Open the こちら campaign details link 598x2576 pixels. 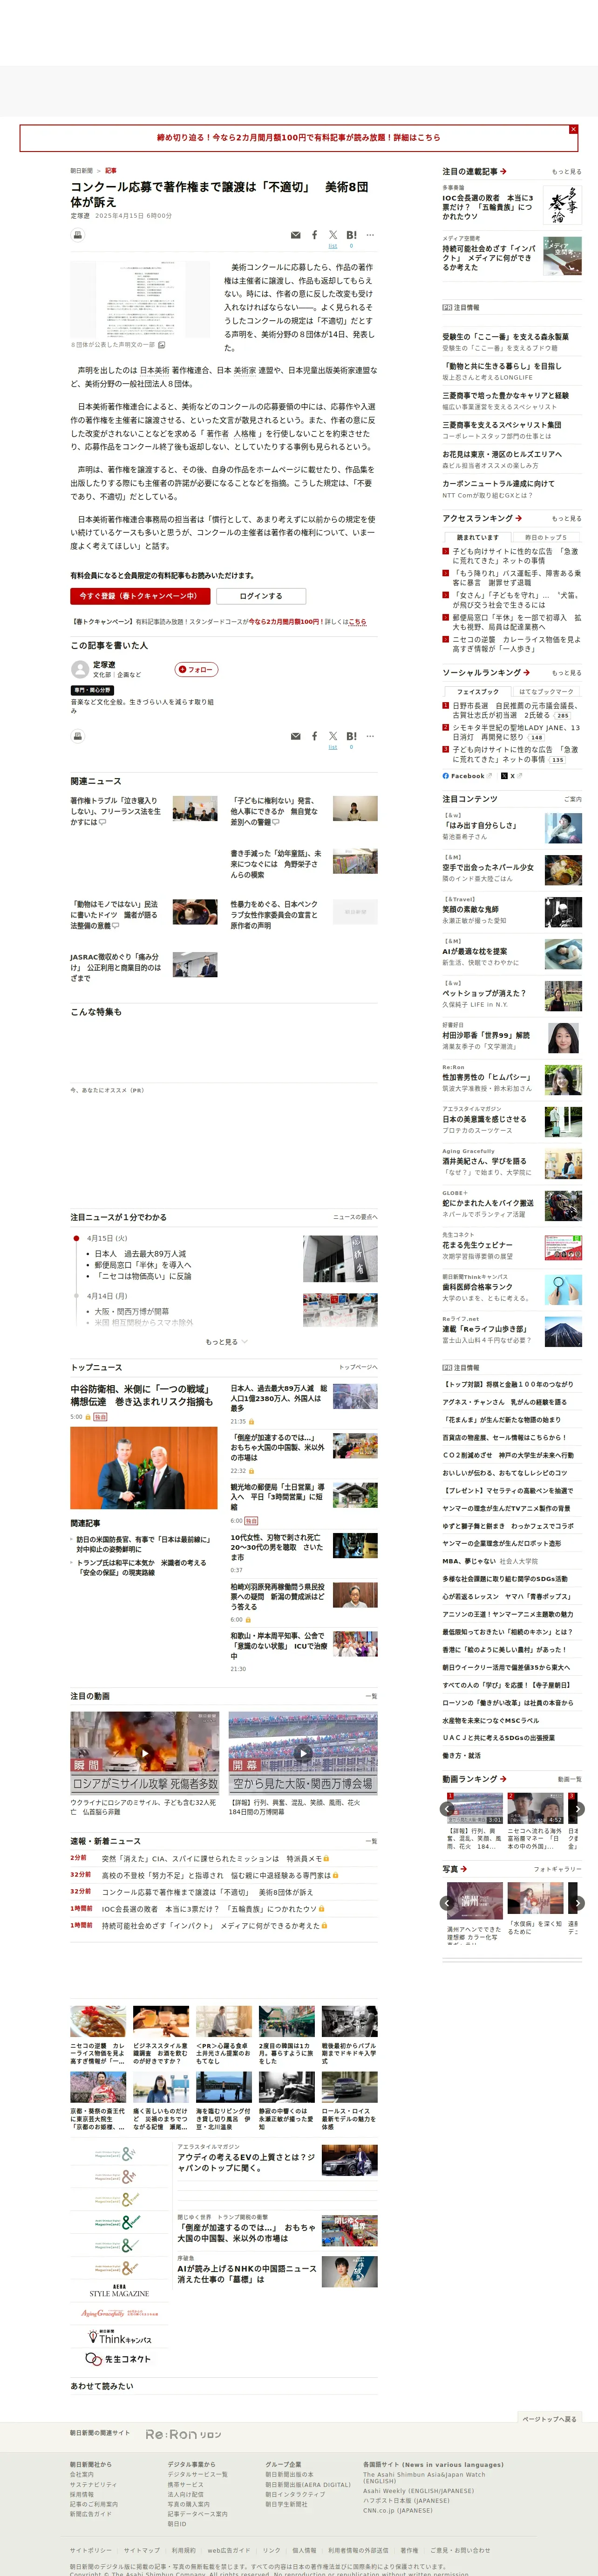[357, 621]
